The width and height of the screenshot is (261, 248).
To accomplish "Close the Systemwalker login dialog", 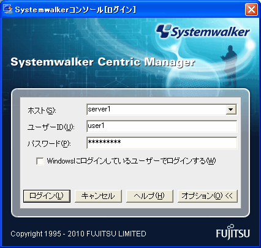I will coord(251,9).
